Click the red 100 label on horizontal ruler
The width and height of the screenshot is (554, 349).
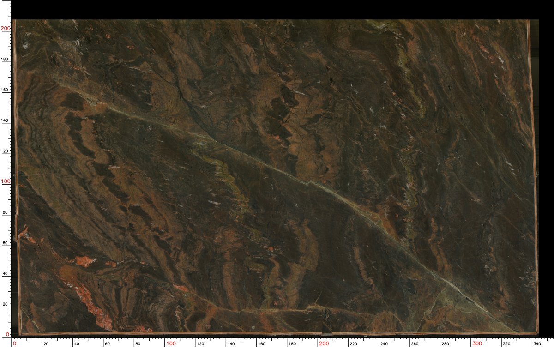click(171, 343)
